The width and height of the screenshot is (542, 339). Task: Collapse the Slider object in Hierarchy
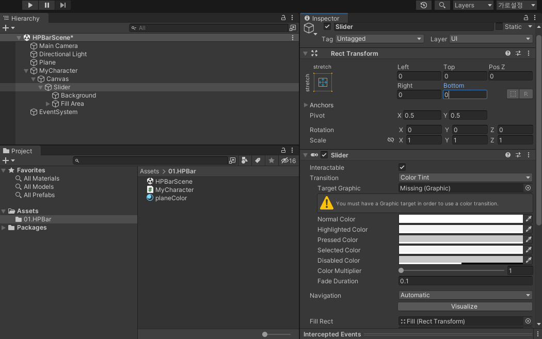click(x=40, y=87)
